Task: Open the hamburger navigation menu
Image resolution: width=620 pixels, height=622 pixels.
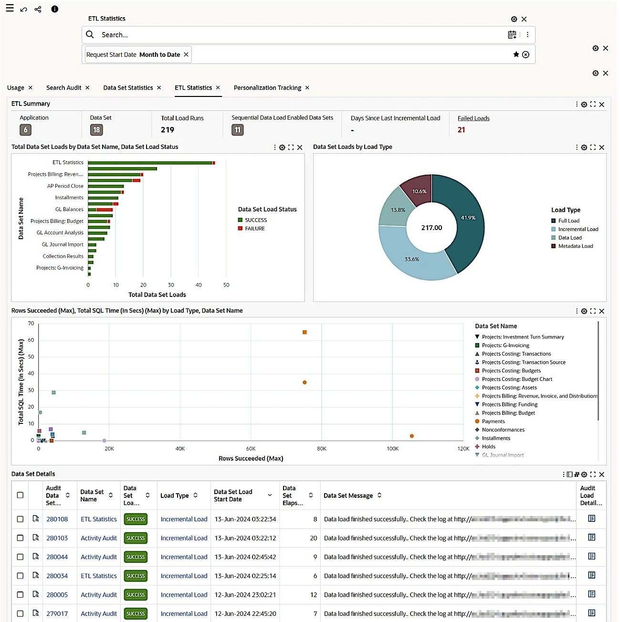Action: pyautogui.click(x=10, y=8)
